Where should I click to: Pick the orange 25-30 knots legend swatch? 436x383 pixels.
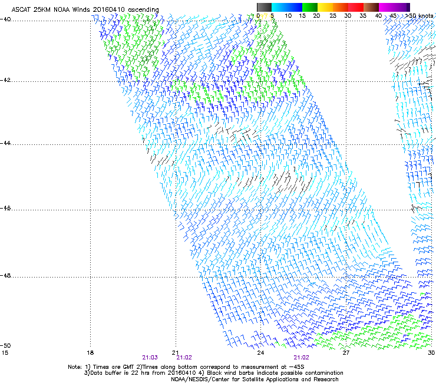point(341,7)
